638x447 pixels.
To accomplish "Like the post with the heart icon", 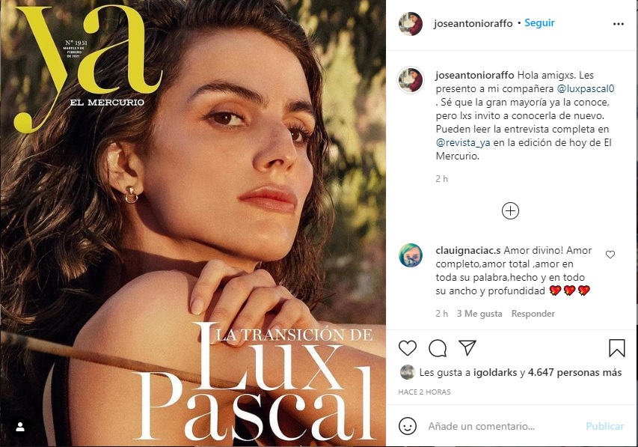I will (408, 348).
